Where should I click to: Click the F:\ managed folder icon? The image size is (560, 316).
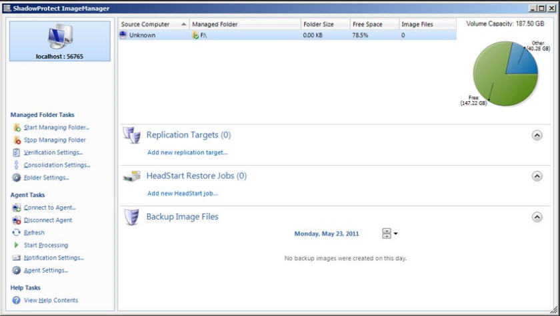[x=195, y=35]
